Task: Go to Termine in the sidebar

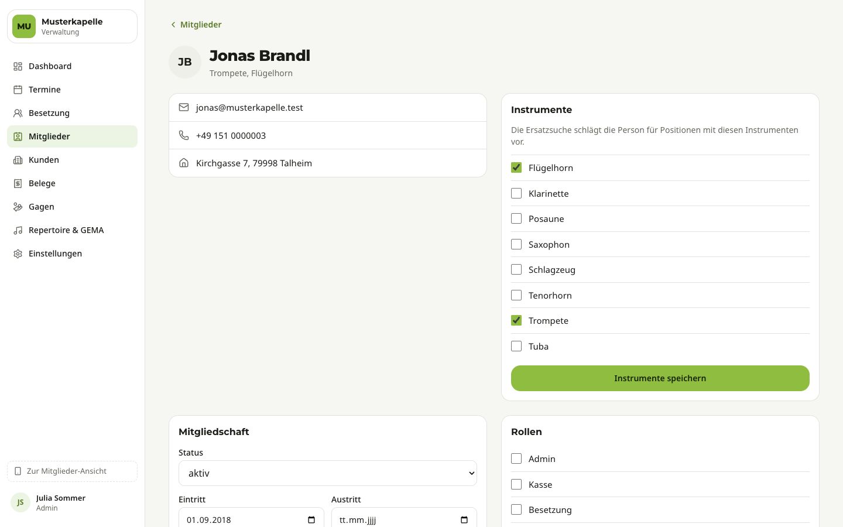Action: (x=72, y=90)
